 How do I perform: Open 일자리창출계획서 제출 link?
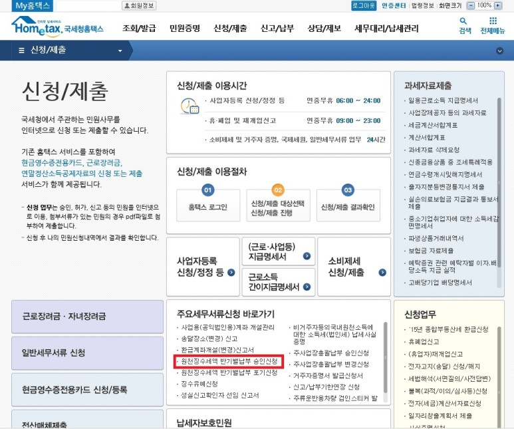pos(440,416)
